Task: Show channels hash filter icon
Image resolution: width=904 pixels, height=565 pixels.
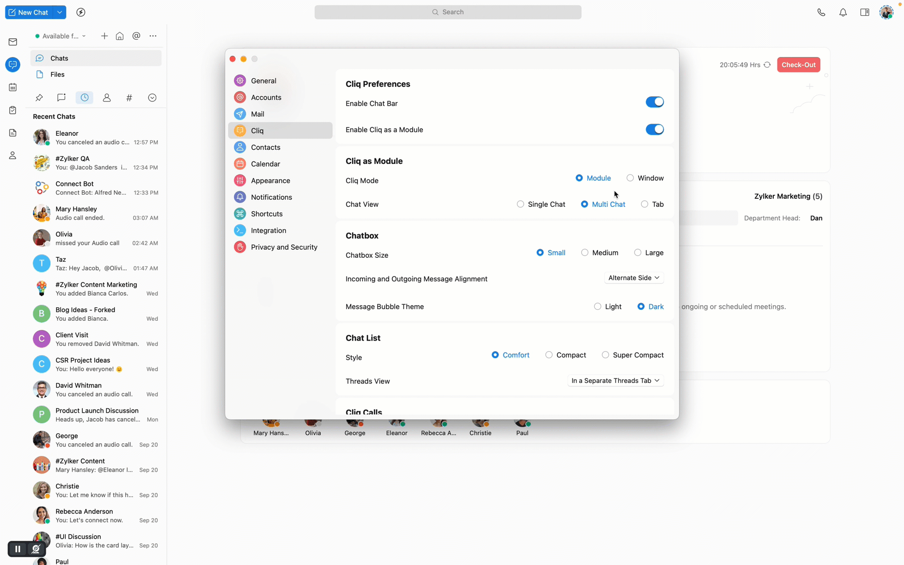Action: [x=129, y=97]
